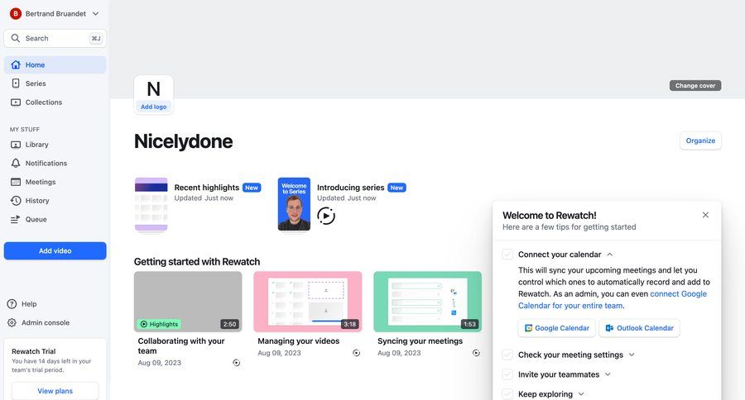This screenshot has width=745, height=400.
Task: Click the Home house icon
Action: point(16,64)
